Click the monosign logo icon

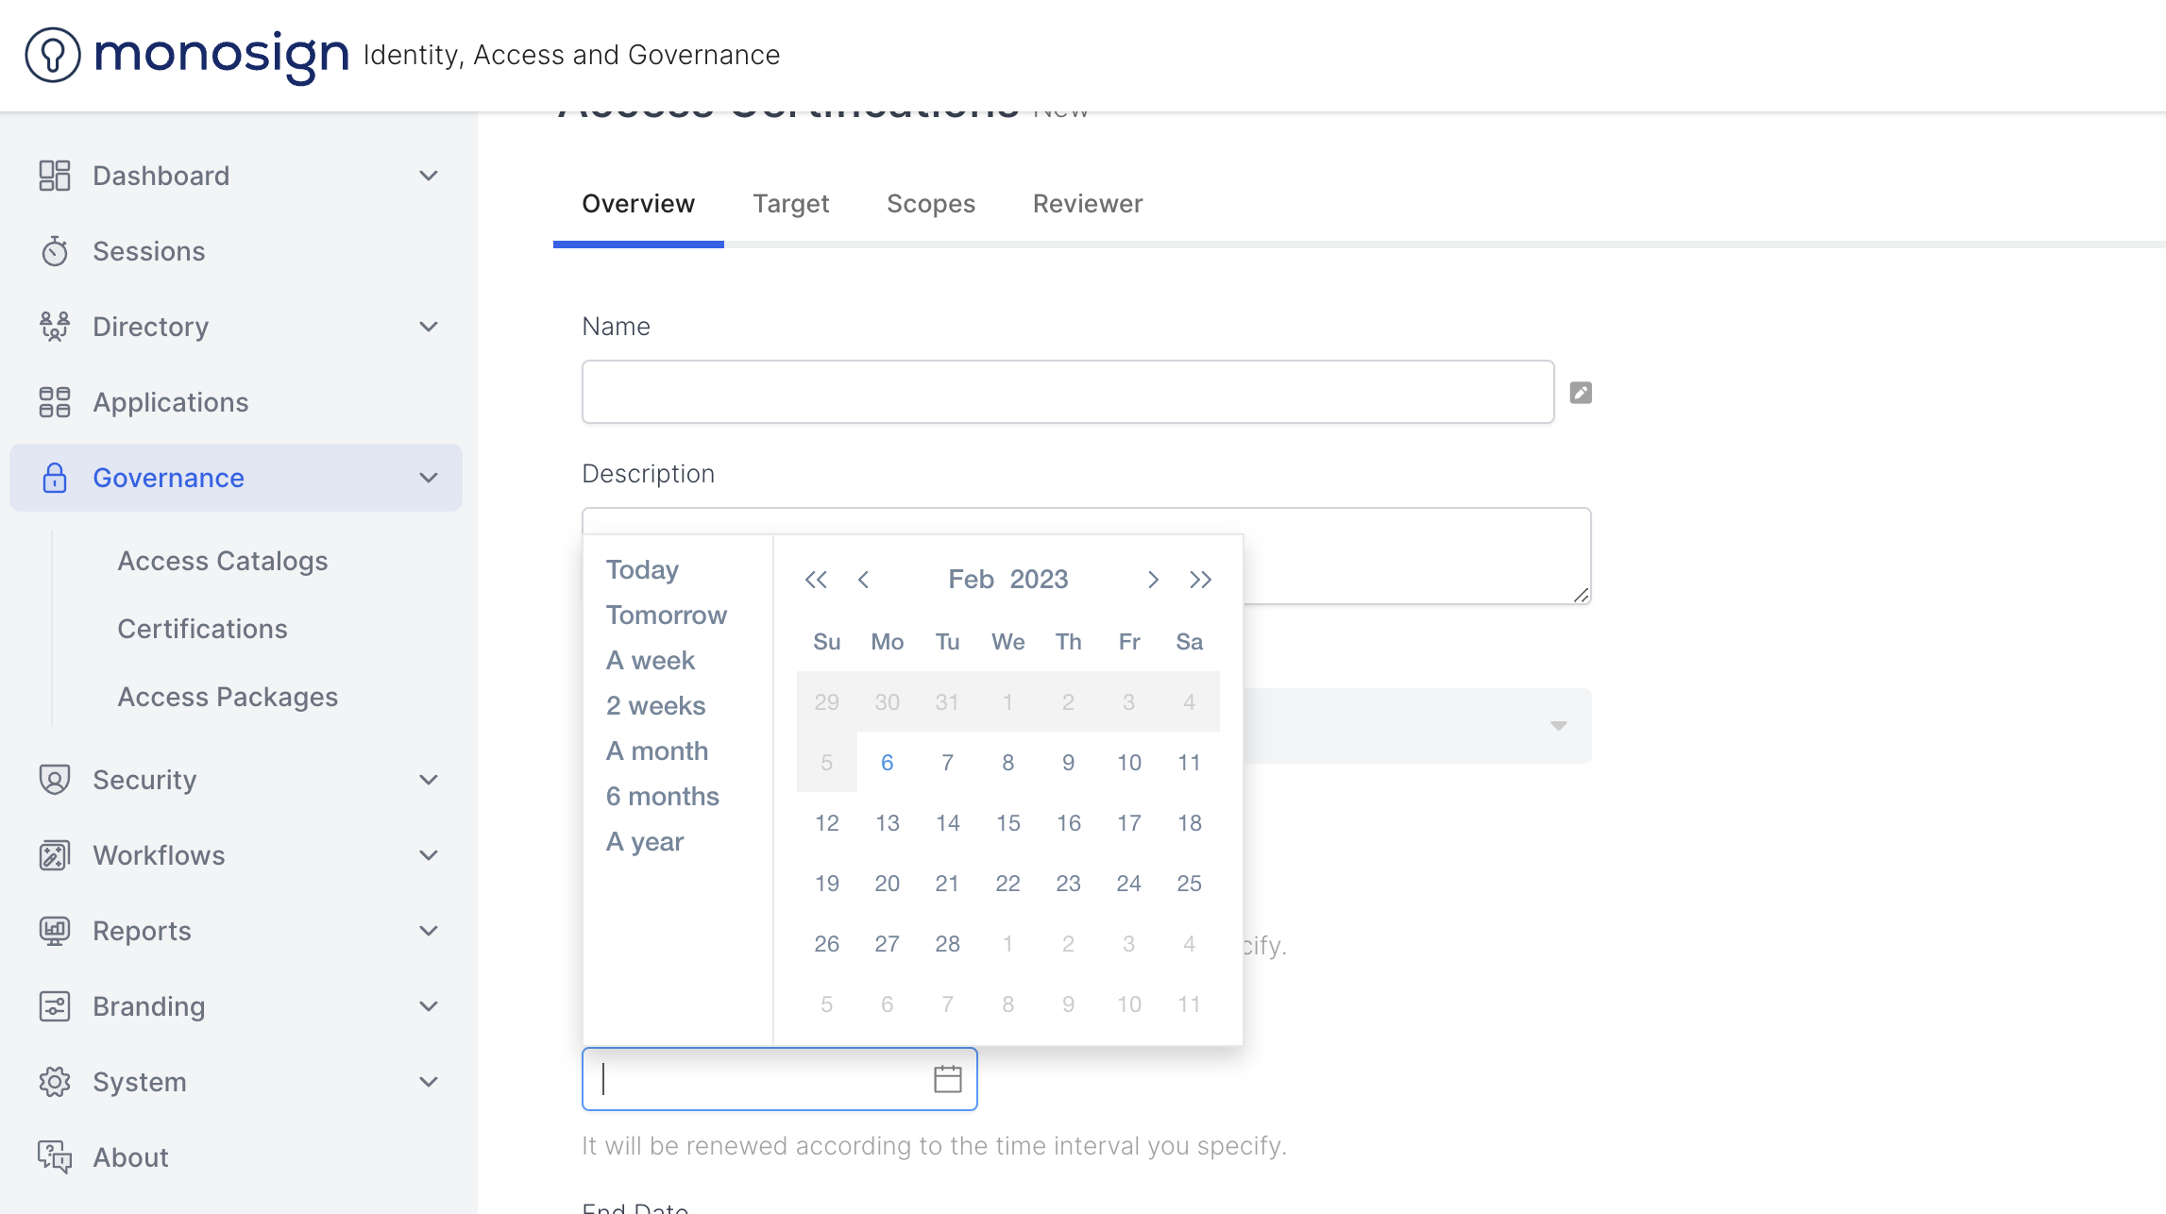(x=53, y=55)
